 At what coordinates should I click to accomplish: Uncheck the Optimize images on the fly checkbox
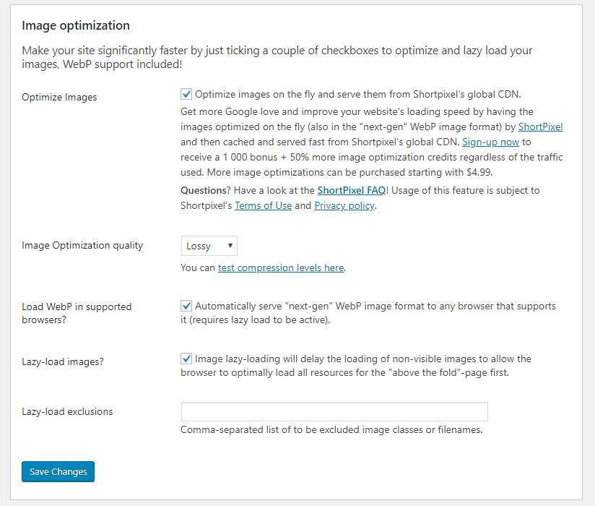[x=186, y=94]
